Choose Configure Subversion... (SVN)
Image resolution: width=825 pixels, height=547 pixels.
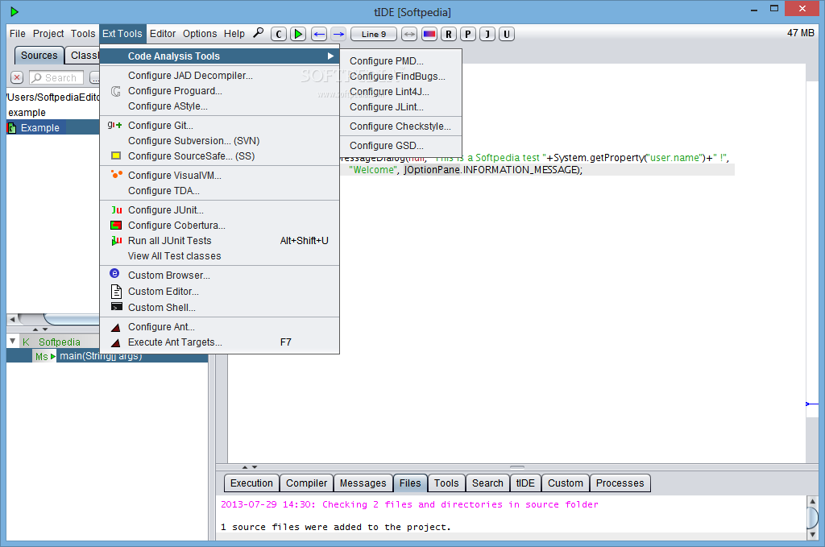click(219, 140)
